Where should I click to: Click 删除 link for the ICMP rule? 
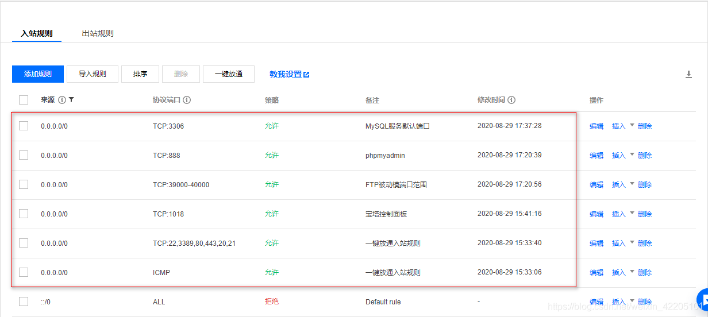[x=645, y=273]
